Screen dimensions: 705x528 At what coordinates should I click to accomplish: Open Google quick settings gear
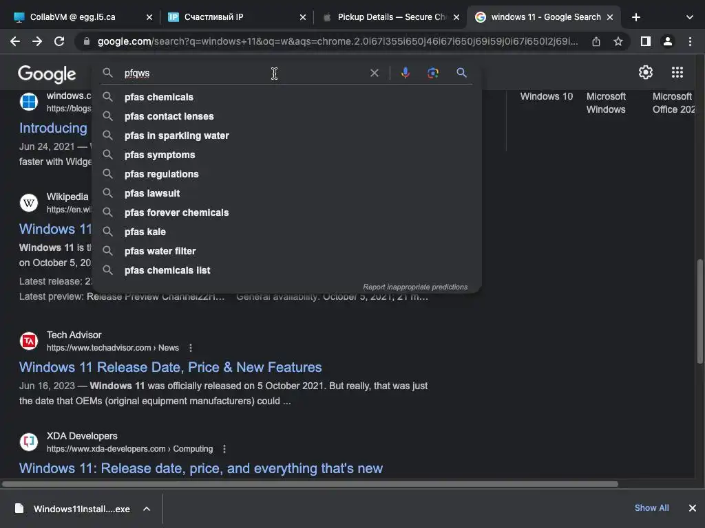point(646,72)
